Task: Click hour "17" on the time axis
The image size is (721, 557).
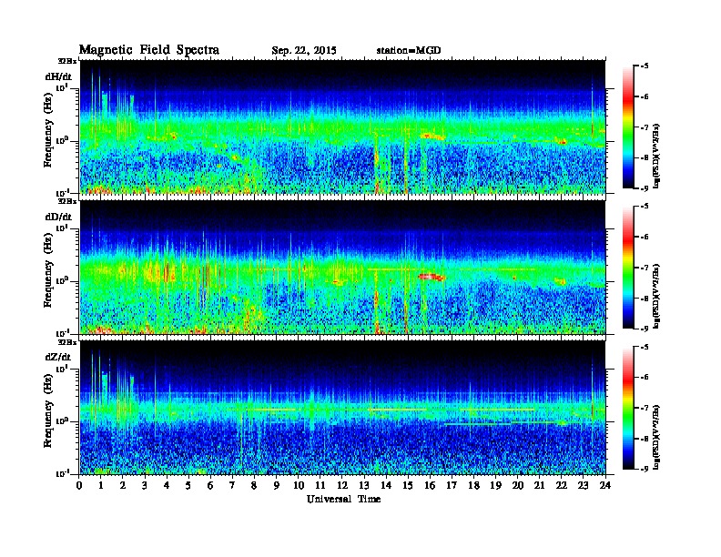Action: coord(452,485)
